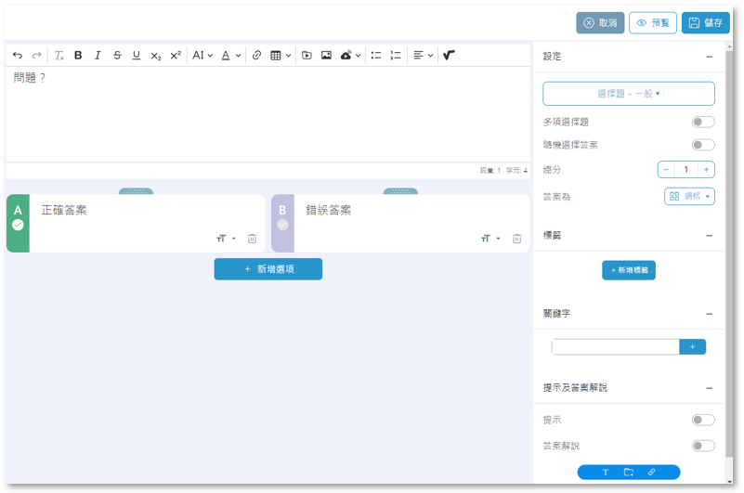Viewport: 744px width, 493px height.
Task: Apply italic formatting
Action: (98, 56)
